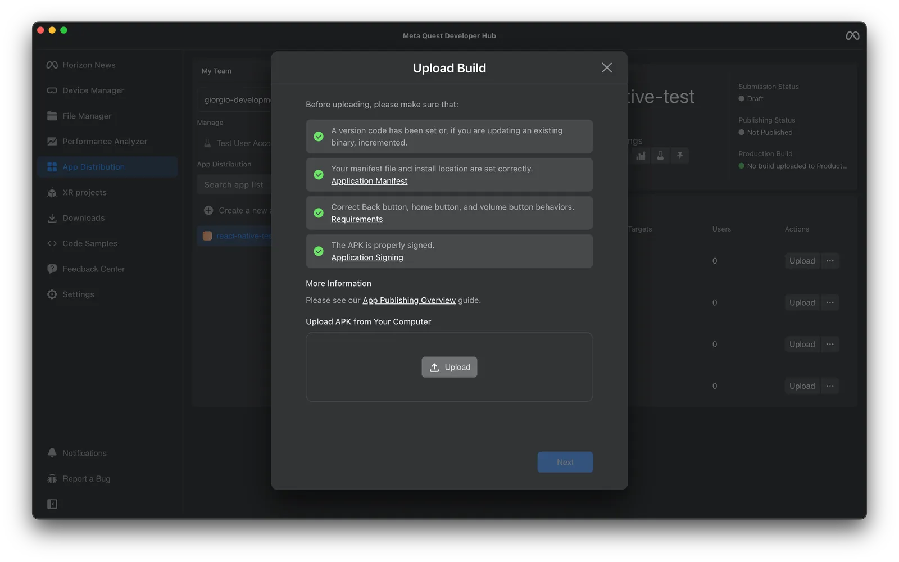Open app analytics bar chart icon
The image size is (899, 562).
click(641, 156)
